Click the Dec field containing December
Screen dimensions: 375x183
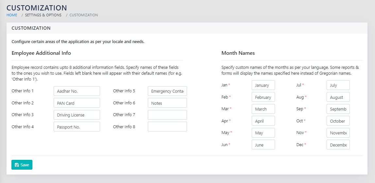pos(338,145)
